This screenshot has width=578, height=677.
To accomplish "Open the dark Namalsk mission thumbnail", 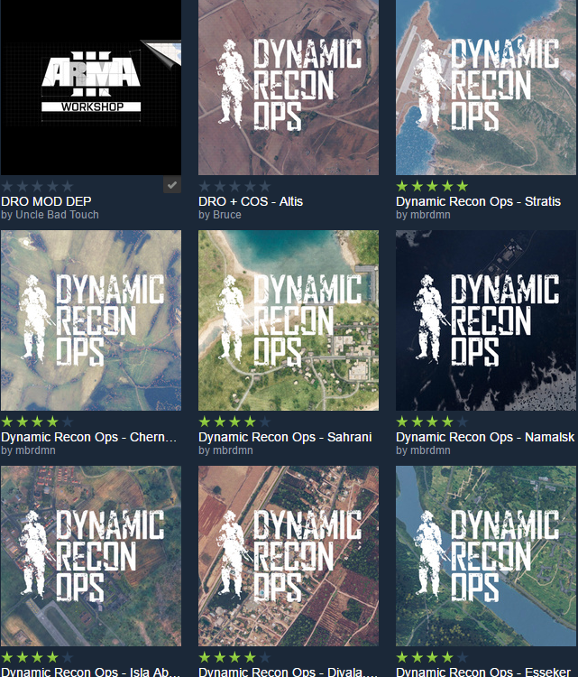I will pyautogui.click(x=486, y=320).
